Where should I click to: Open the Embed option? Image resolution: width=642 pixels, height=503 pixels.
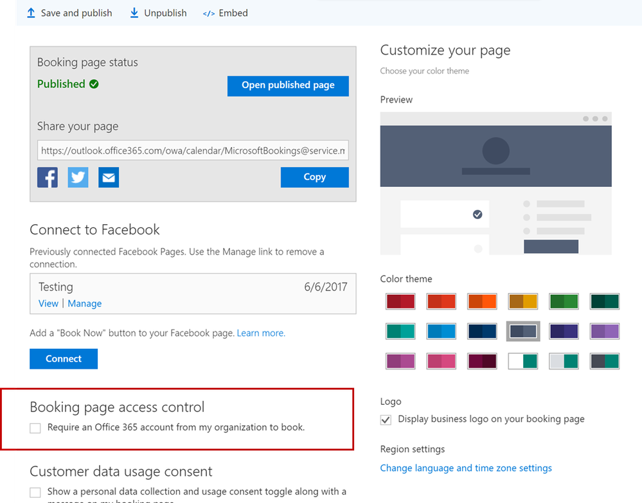(225, 13)
